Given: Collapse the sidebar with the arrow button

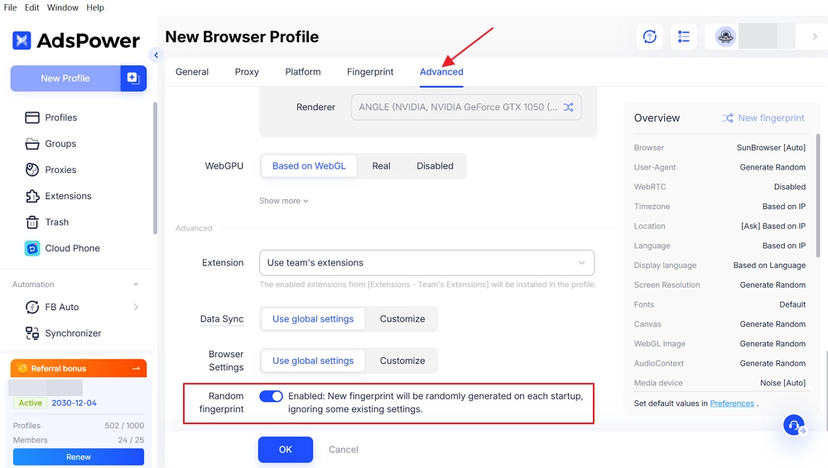Looking at the screenshot, I should (156, 55).
